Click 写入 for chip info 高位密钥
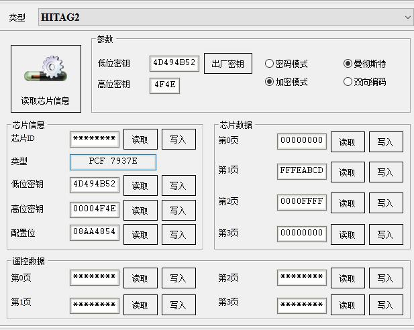This screenshot has width=414, height=330. [178, 211]
